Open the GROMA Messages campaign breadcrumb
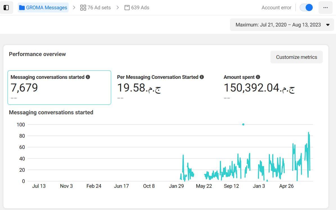The image size is (336, 210). click(46, 8)
